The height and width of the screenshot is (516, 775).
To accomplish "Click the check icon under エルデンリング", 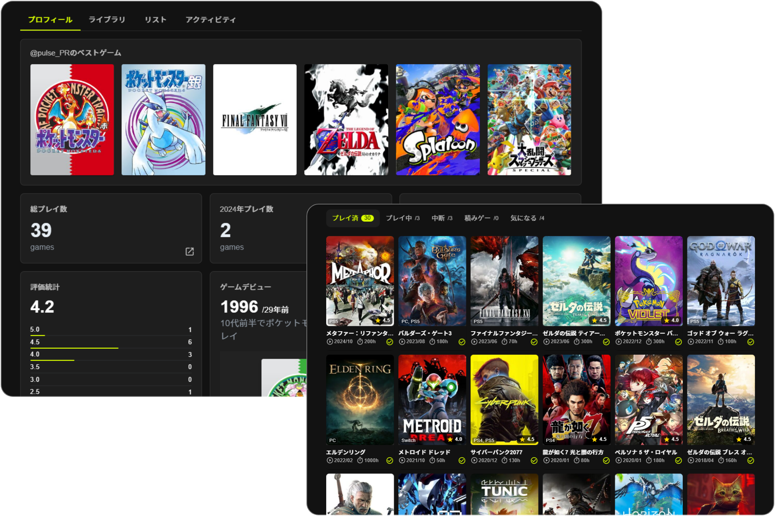I will [x=390, y=461].
